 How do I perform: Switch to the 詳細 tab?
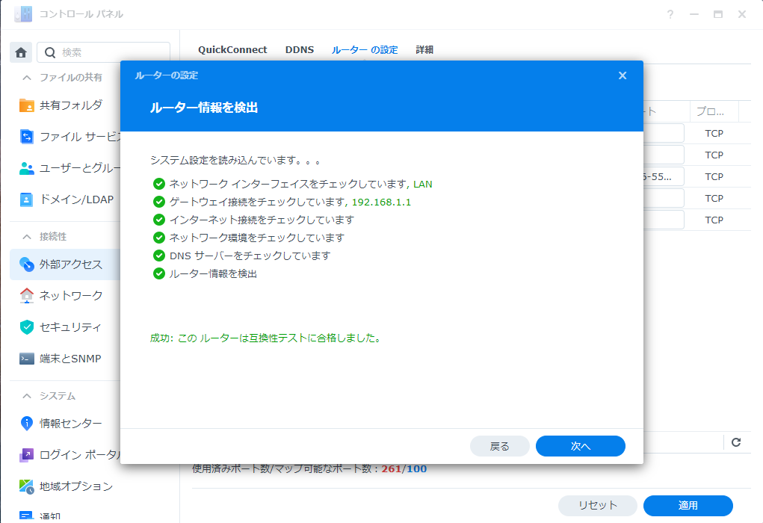(x=424, y=49)
